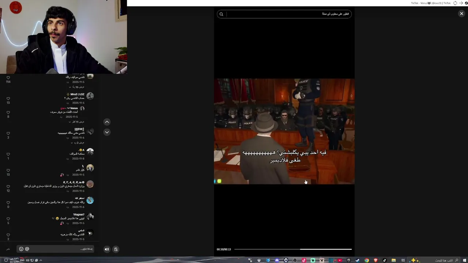Open Task View from taskbar
468x263 pixels.
[x=403, y=260]
